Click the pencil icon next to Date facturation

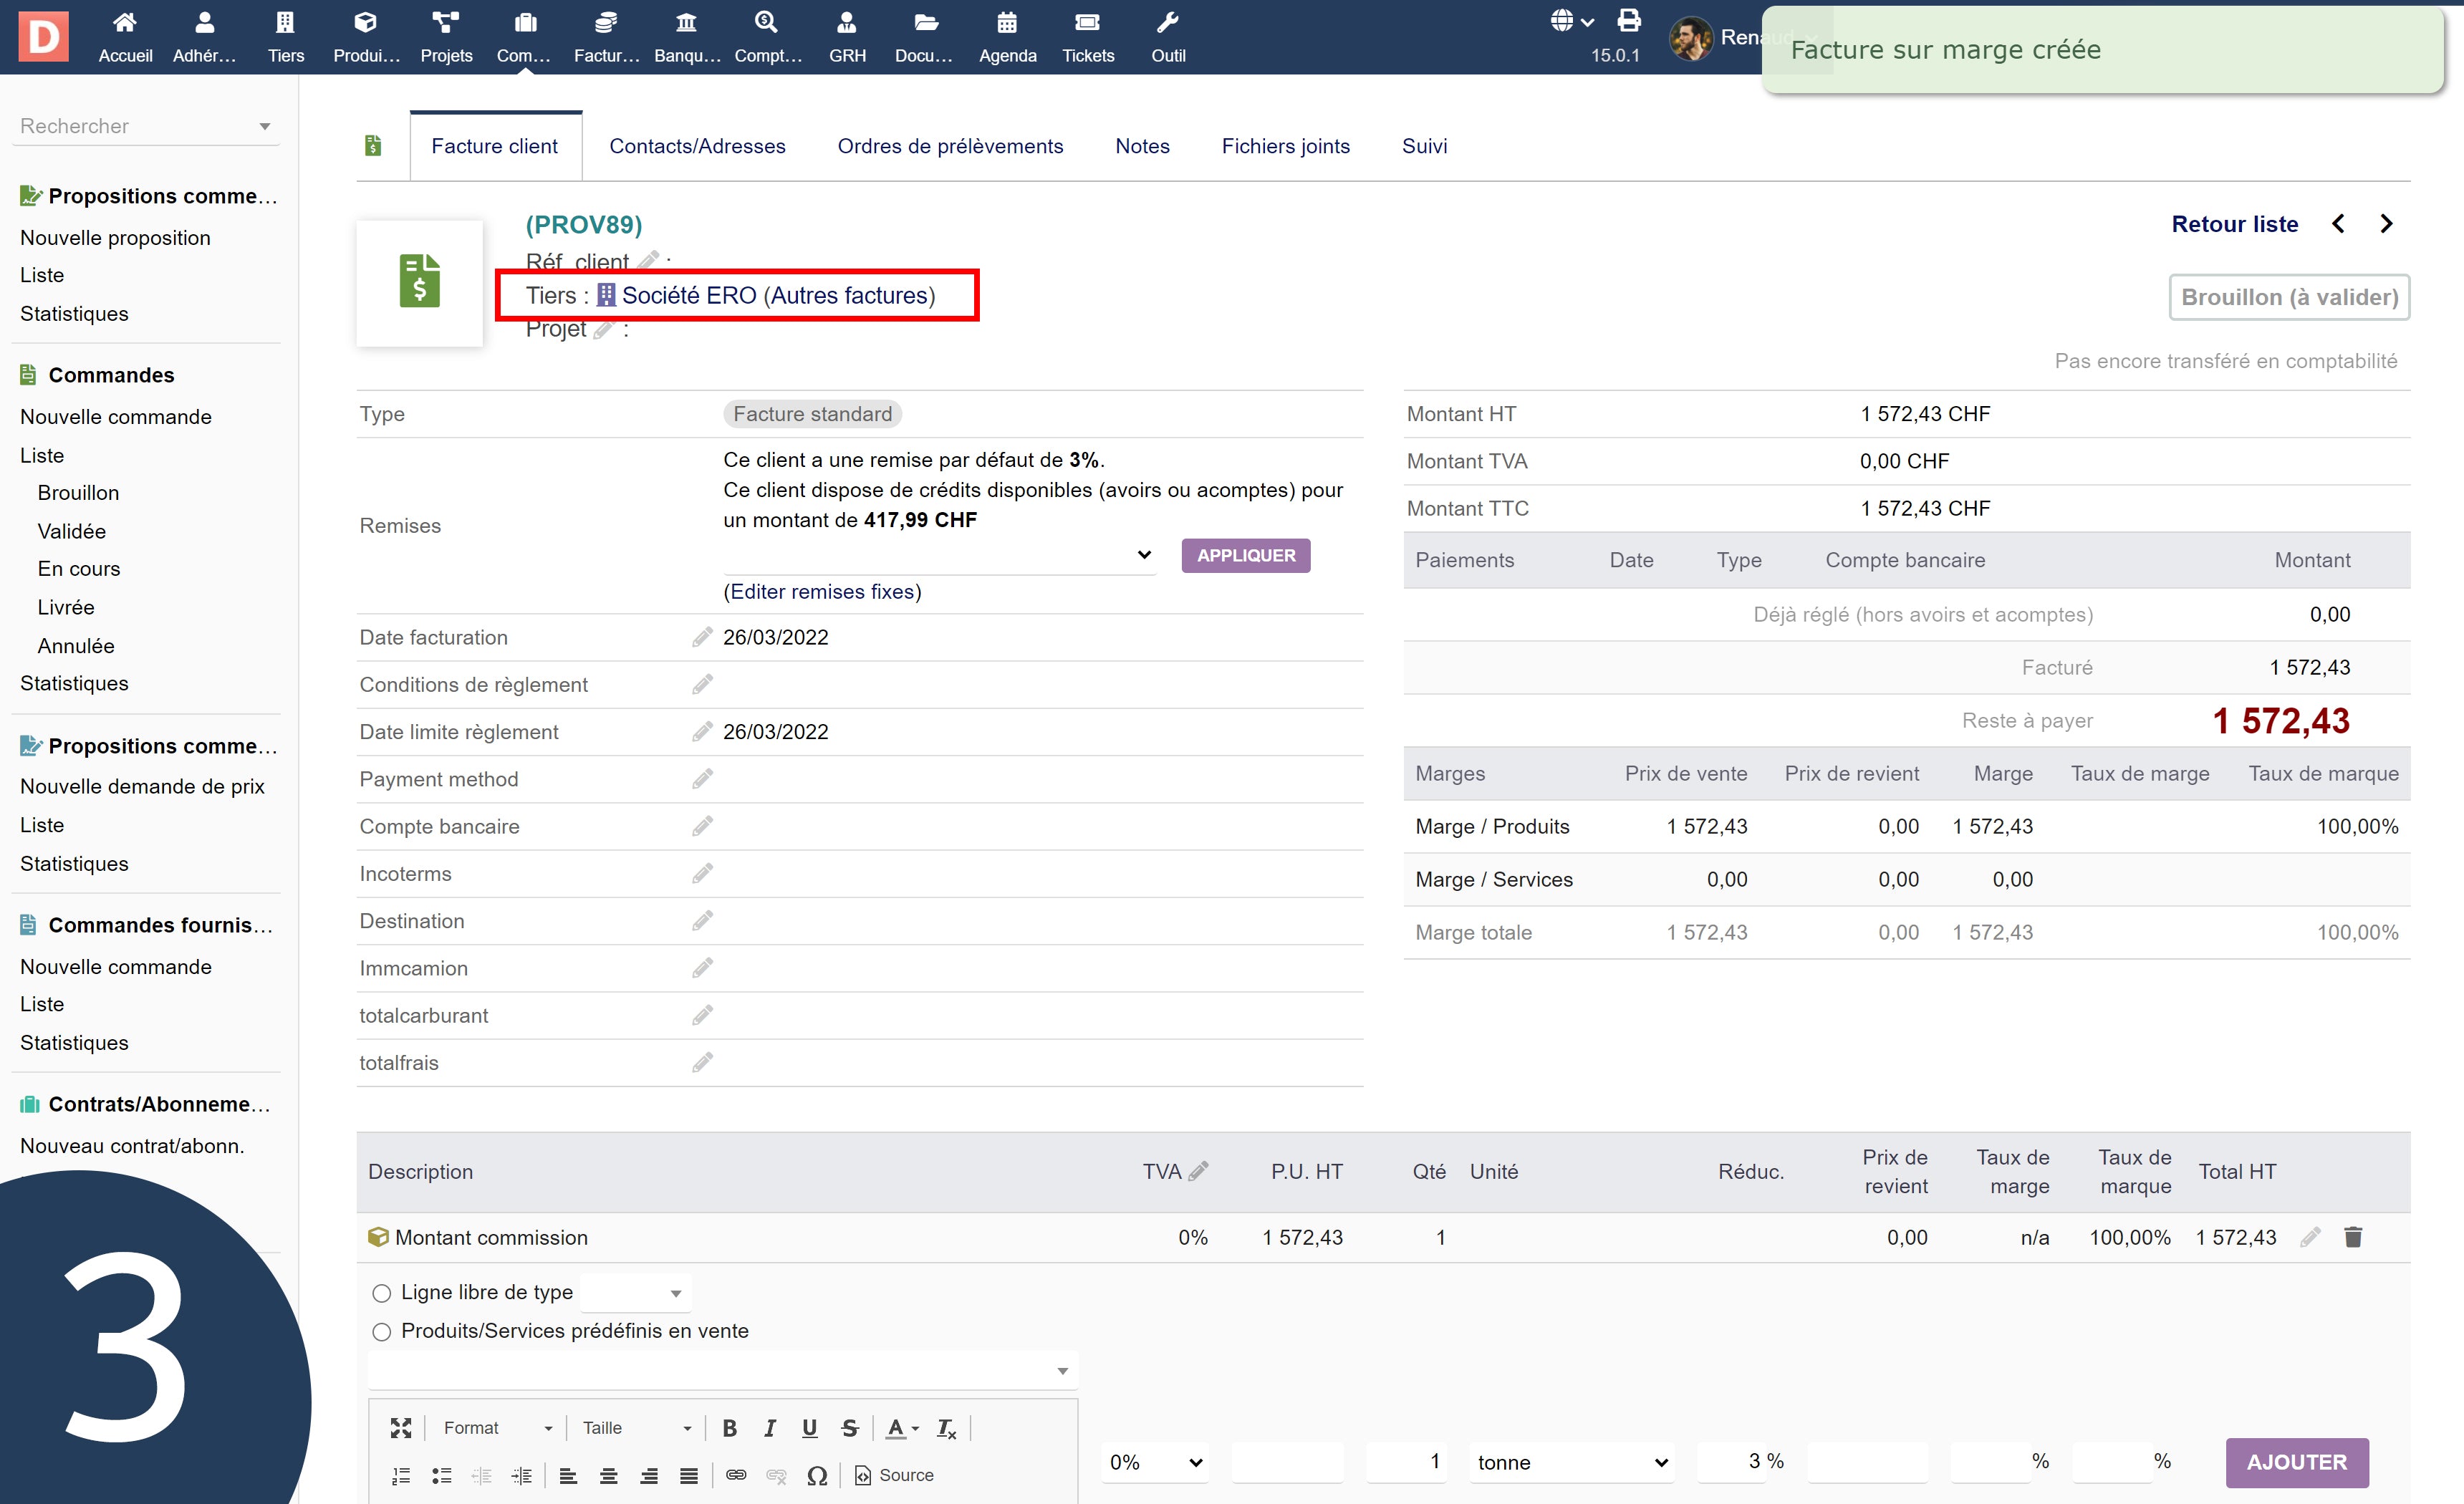[702, 637]
